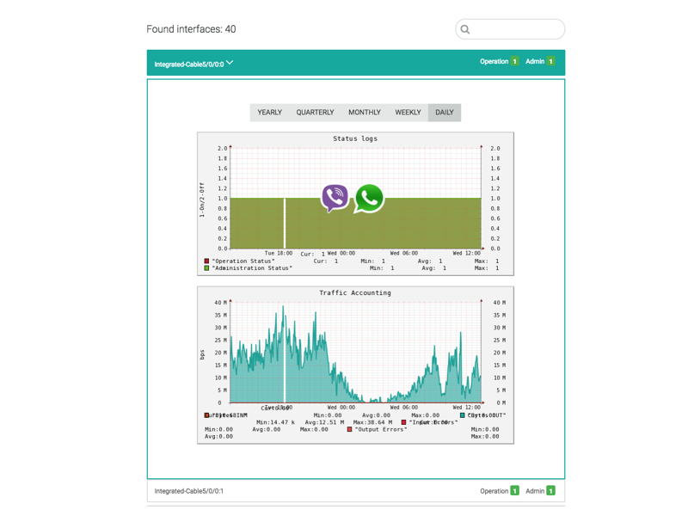Click "Max:38.64 M" value in traffic legend
The height and width of the screenshot is (516, 688).
372,422
